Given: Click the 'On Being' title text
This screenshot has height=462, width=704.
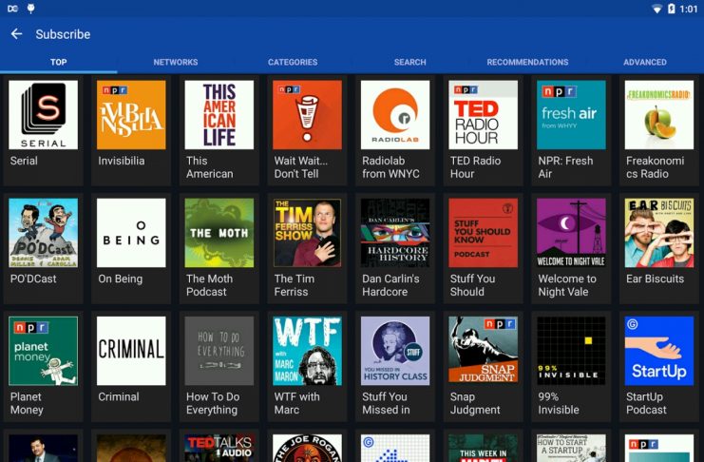Looking at the screenshot, I should pos(120,279).
